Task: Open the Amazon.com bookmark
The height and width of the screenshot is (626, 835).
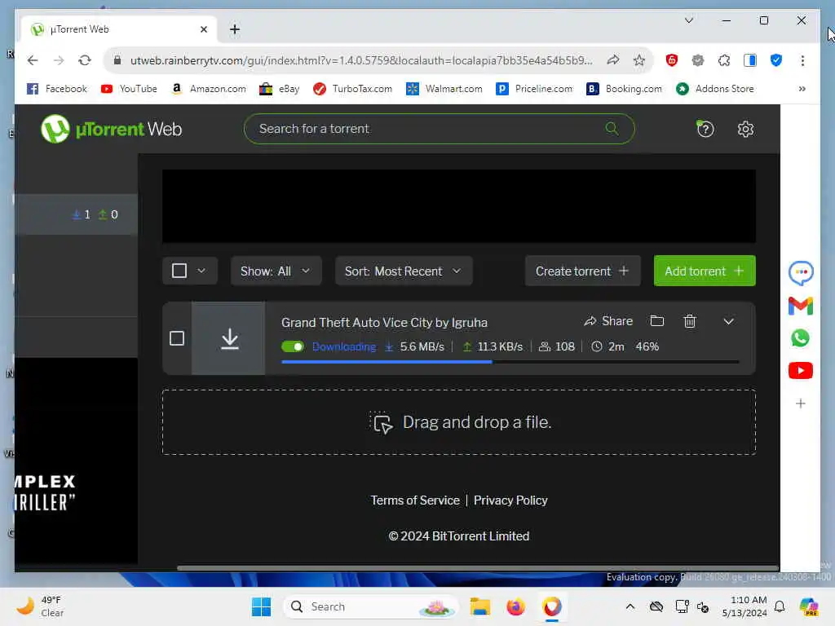Action: point(209,89)
